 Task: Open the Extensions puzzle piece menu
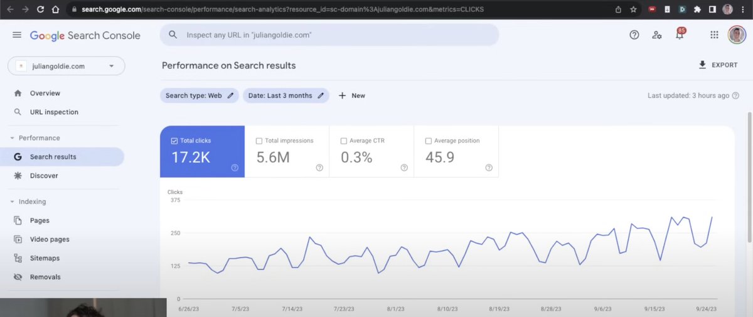[x=697, y=9]
